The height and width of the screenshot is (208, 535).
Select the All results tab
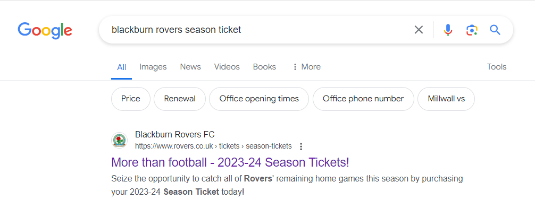click(x=121, y=67)
